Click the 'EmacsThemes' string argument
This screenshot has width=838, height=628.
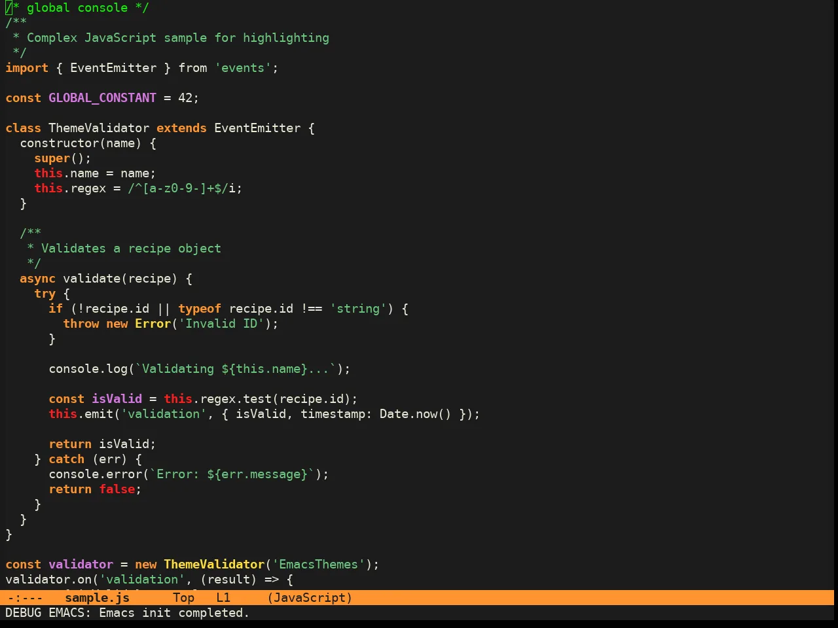click(319, 565)
